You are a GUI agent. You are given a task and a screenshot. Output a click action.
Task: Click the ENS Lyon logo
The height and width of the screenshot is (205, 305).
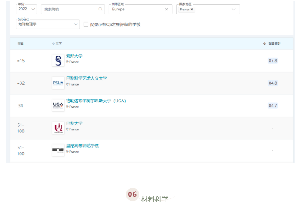pyautogui.click(x=58, y=150)
